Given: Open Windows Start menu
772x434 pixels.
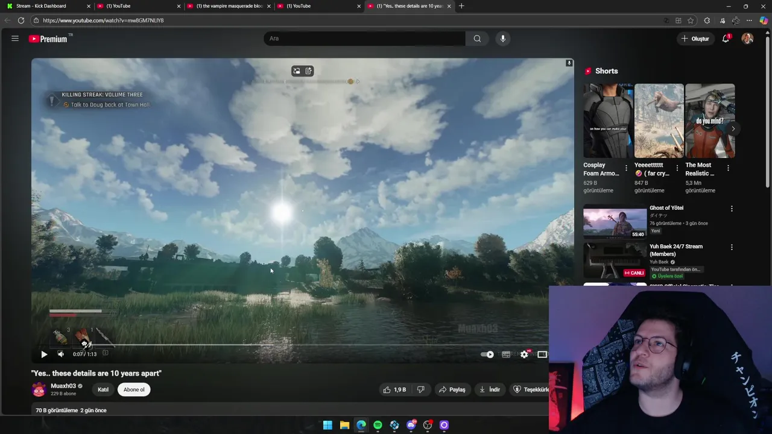Looking at the screenshot, I should pyautogui.click(x=327, y=425).
